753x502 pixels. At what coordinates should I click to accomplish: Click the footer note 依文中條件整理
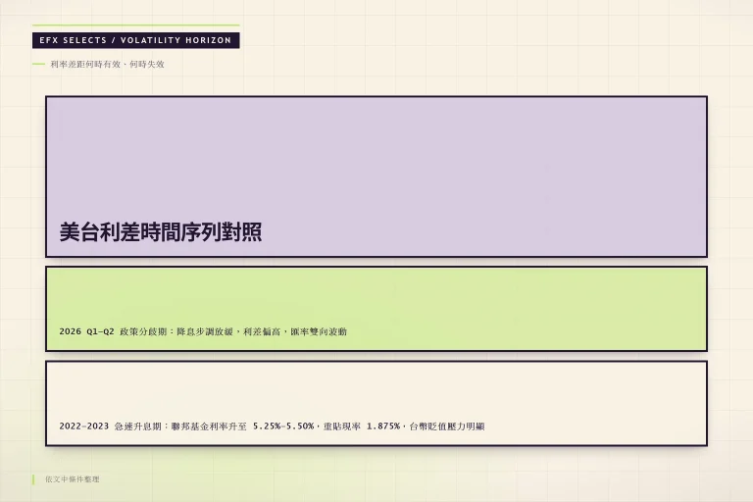(x=73, y=479)
